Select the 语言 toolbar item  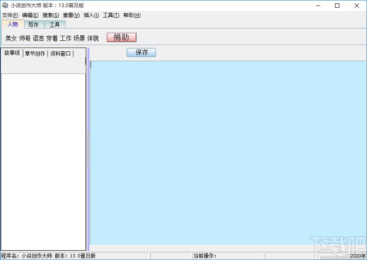38,38
